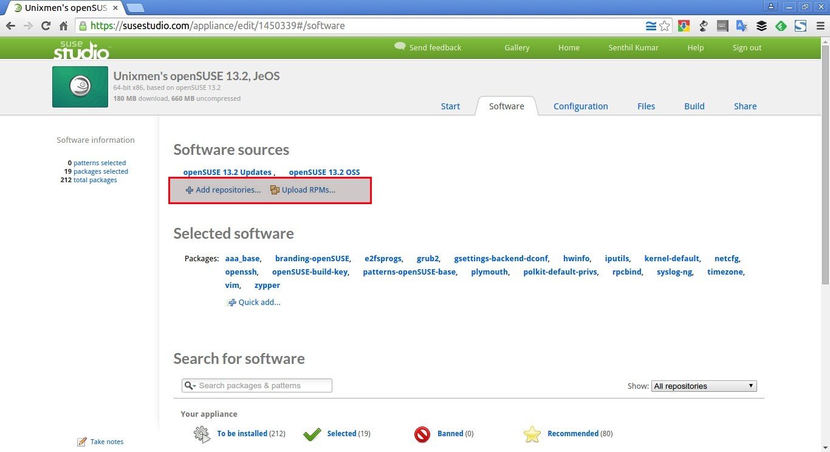The height and width of the screenshot is (452, 830).
Task: Open the Feedly extension icon
Action: click(x=781, y=26)
